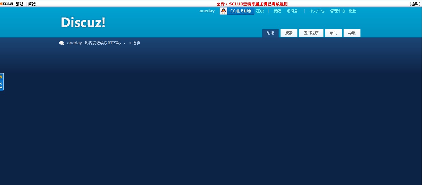Switch to 簡體 simplified Chinese
Image resolution: width=422 pixels, height=185 pixels.
point(32,4)
